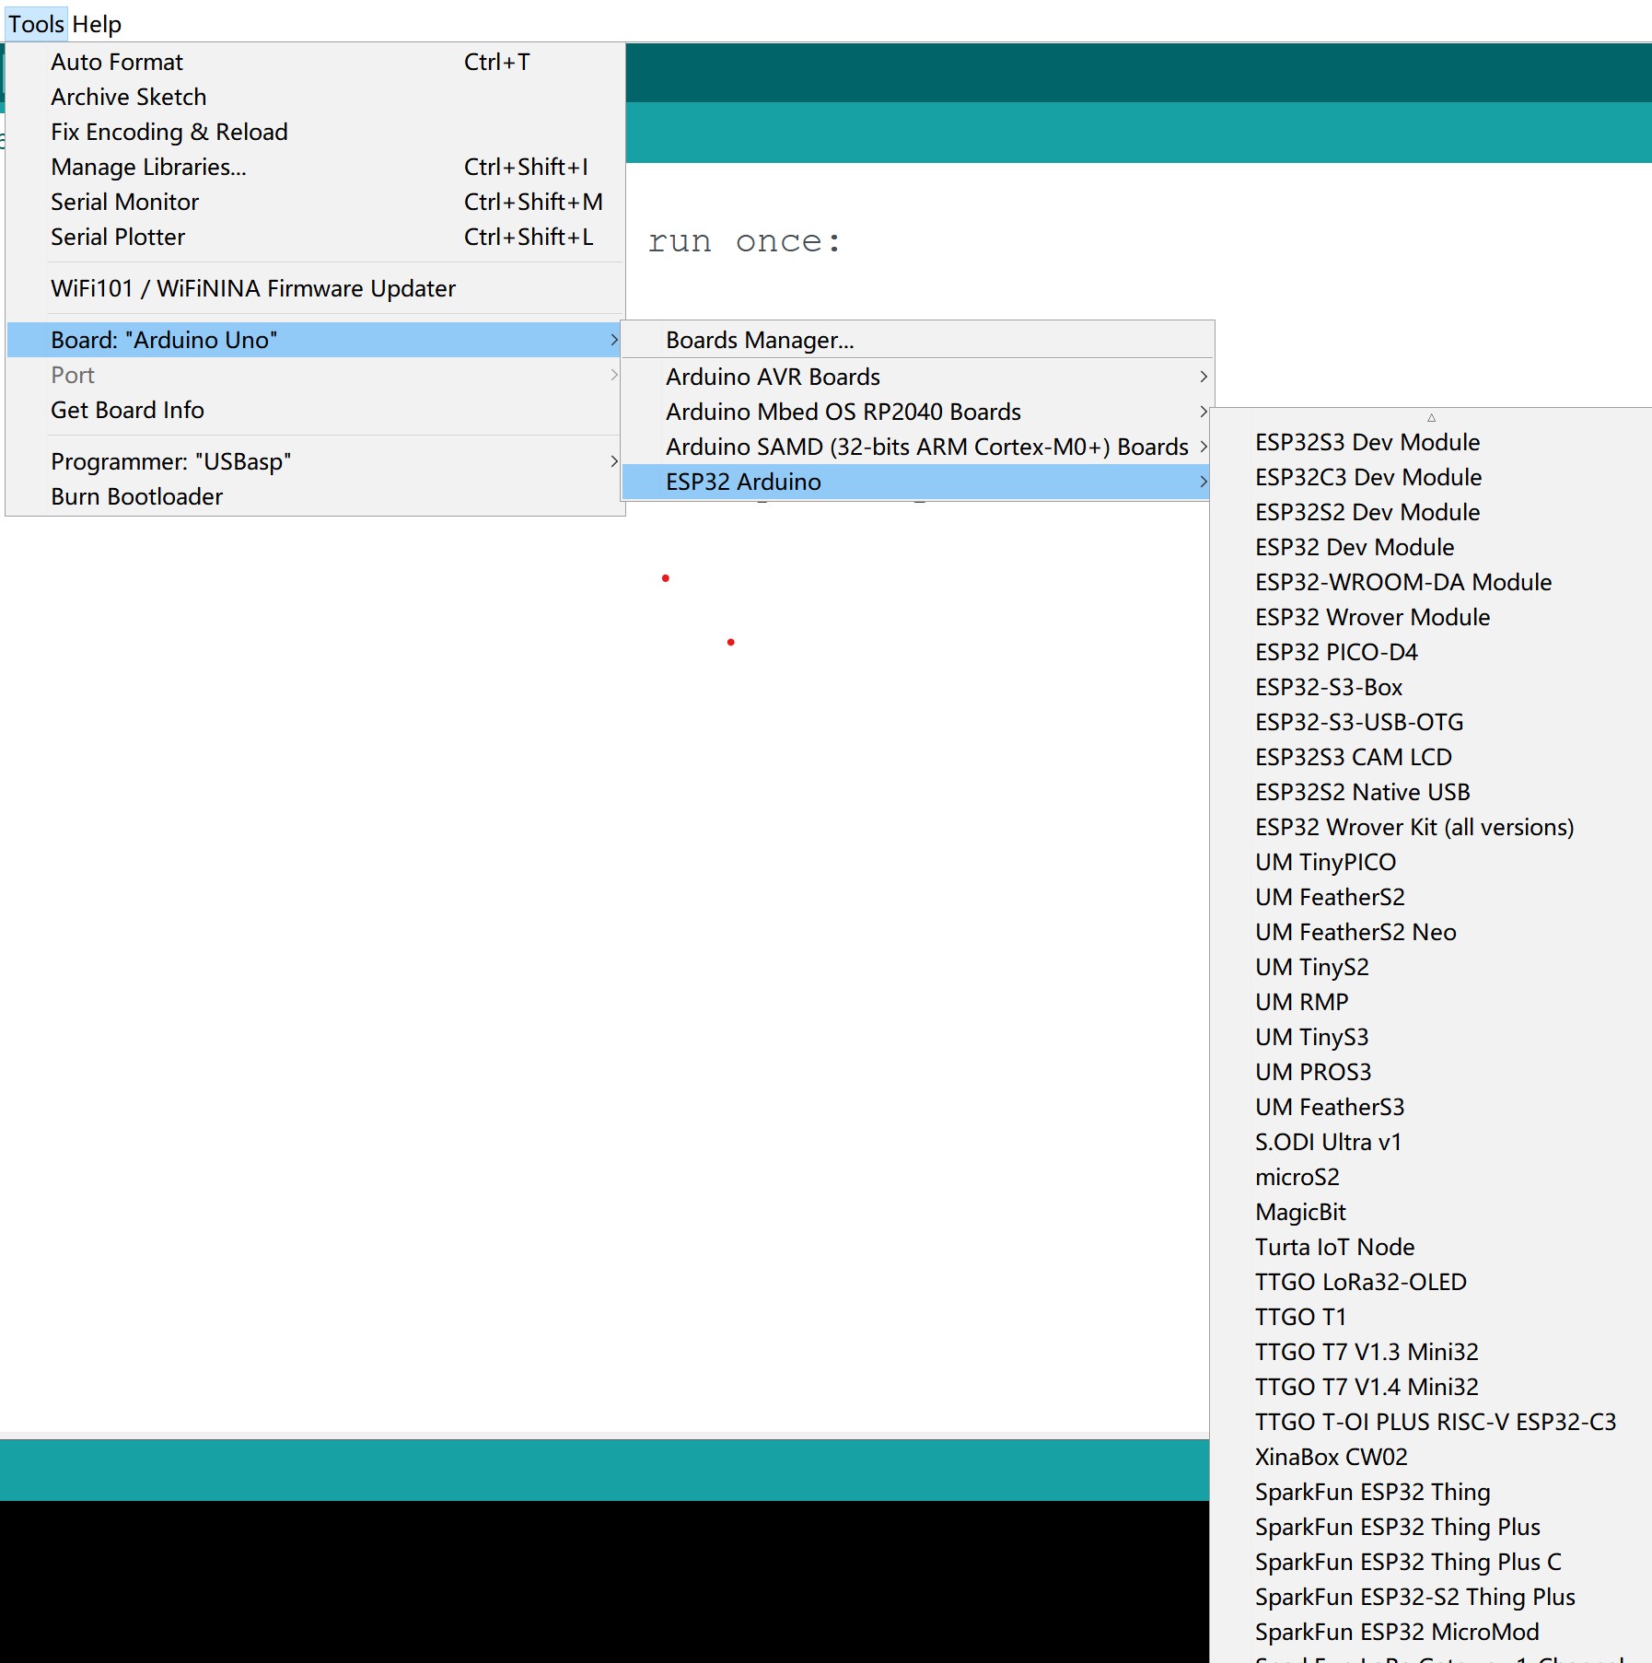This screenshot has width=1652, height=1663.
Task: Expand Arduino Mbed OS RP2040 Boards
Action: coord(918,412)
